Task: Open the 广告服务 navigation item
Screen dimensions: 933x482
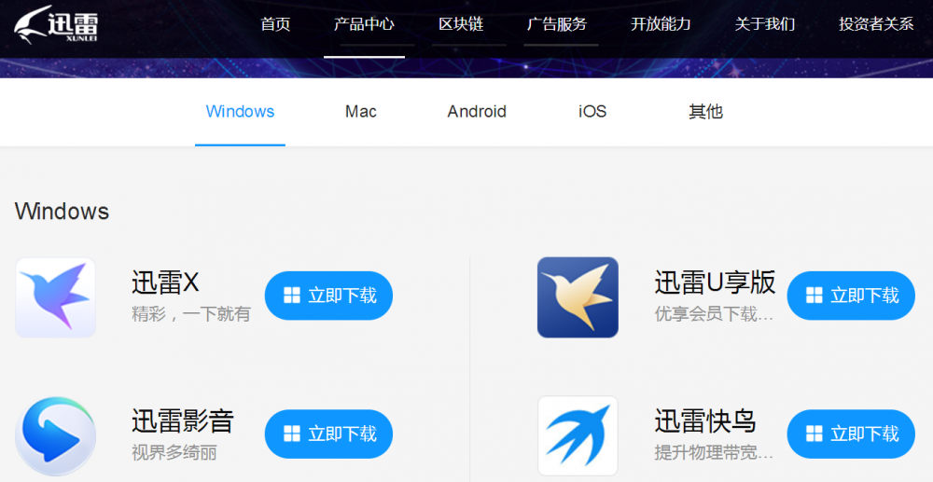Action: (557, 24)
